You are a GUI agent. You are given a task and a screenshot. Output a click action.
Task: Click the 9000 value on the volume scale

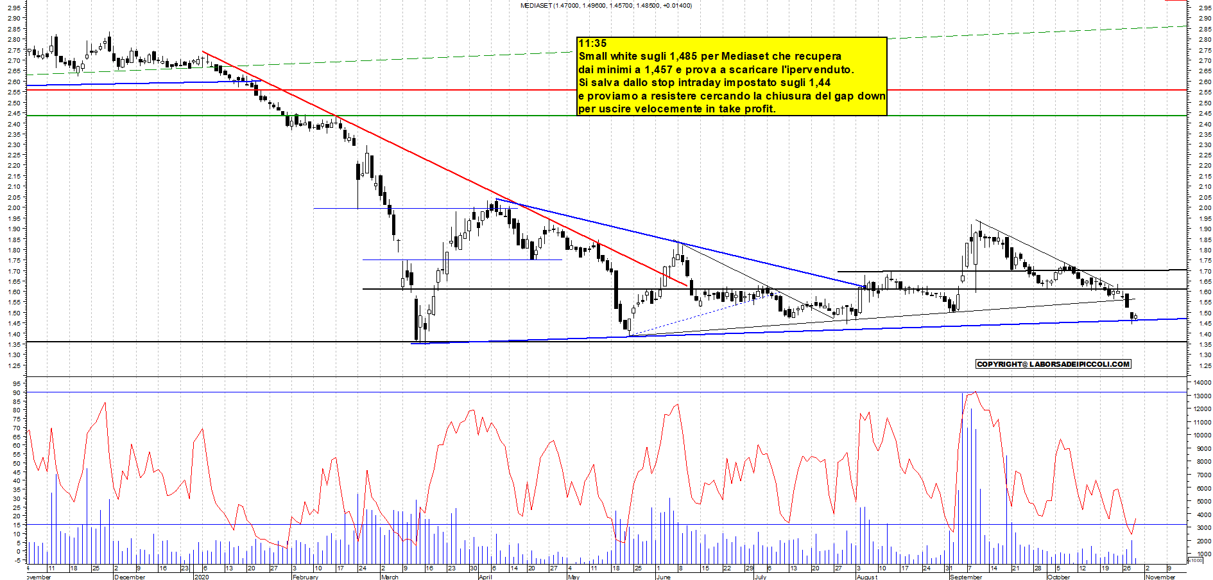[1204, 449]
